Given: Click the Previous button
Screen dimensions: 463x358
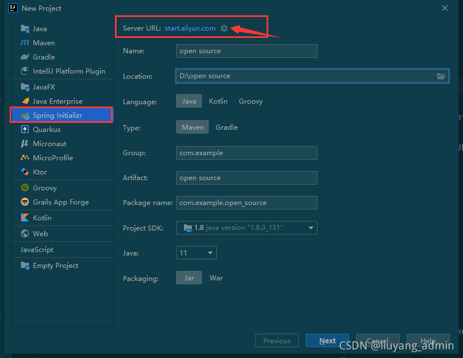Looking at the screenshot, I should (x=277, y=340).
